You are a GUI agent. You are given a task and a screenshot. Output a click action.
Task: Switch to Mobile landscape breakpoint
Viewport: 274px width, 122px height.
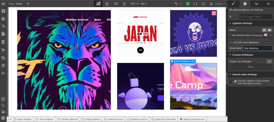[115, 3]
